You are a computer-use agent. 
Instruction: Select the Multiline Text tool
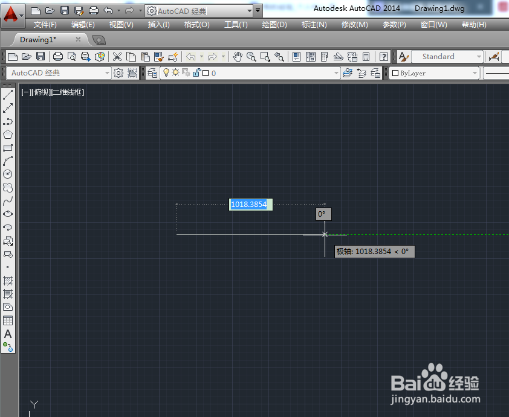coord(8,334)
